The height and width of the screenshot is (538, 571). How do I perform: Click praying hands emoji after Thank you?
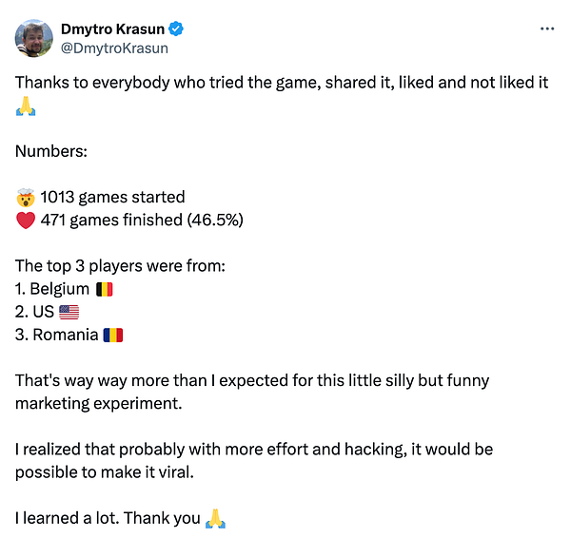click(x=216, y=518)
